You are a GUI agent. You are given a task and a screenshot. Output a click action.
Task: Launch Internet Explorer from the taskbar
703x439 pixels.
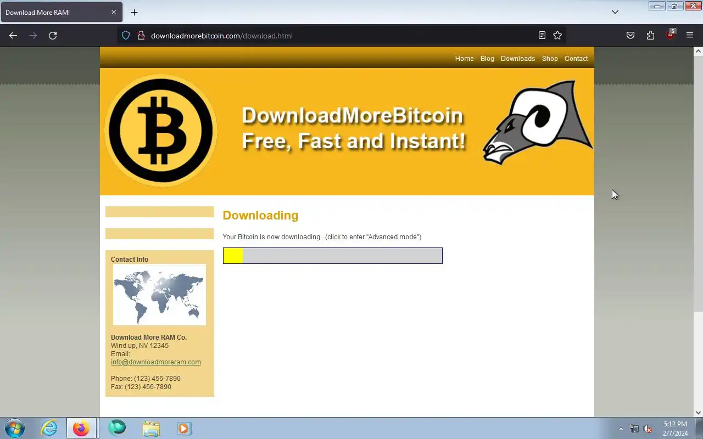pos(49,428)
